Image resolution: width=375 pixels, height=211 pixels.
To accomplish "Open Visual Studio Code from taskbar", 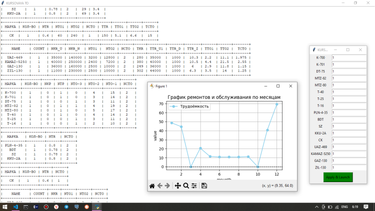I will pyautogui.click(x=16, y=206).
